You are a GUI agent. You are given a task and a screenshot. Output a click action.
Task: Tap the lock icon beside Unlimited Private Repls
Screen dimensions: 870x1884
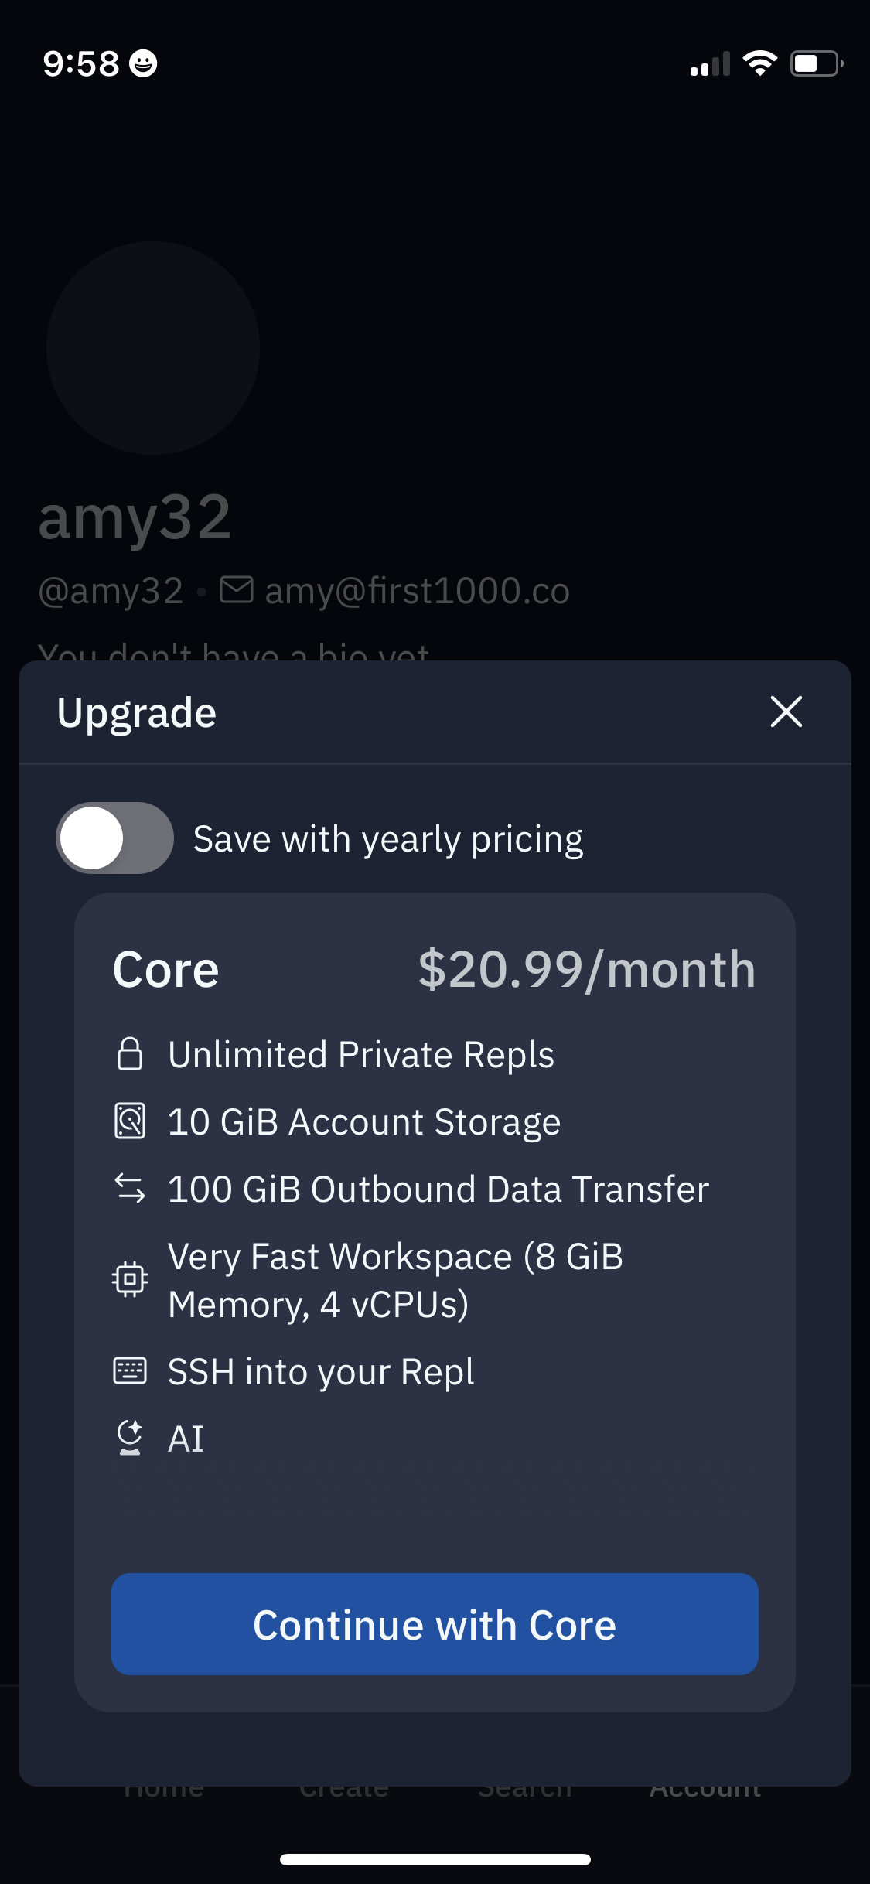[130, 1054]
